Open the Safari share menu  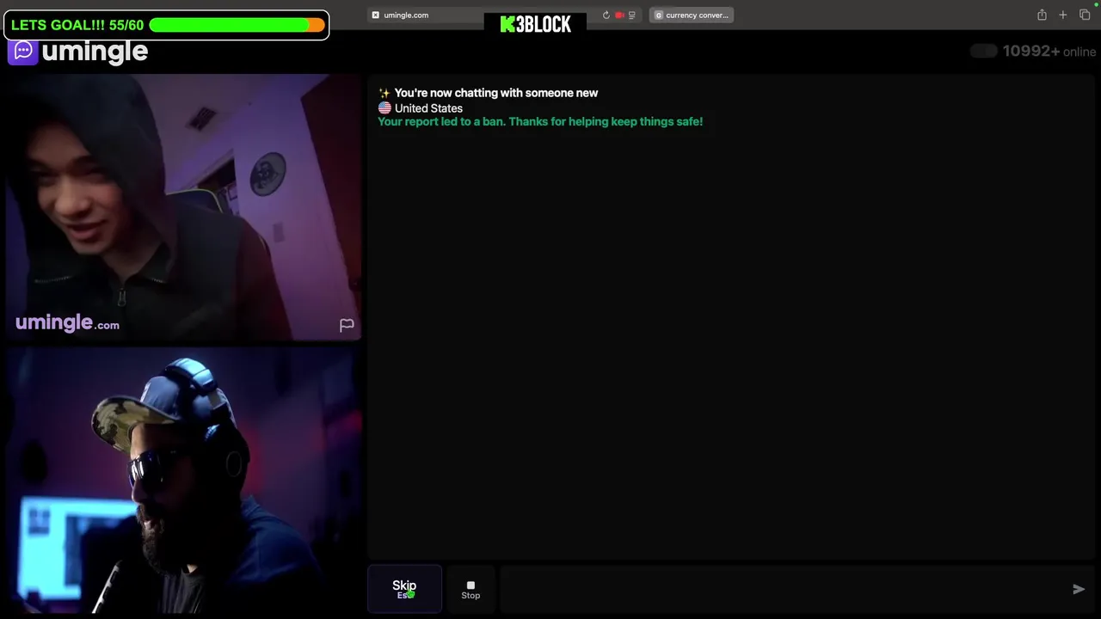(1042, 15)
